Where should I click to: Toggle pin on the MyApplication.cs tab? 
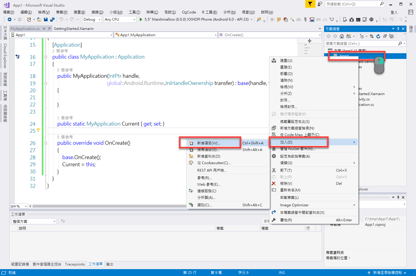[x=44, y=28]
